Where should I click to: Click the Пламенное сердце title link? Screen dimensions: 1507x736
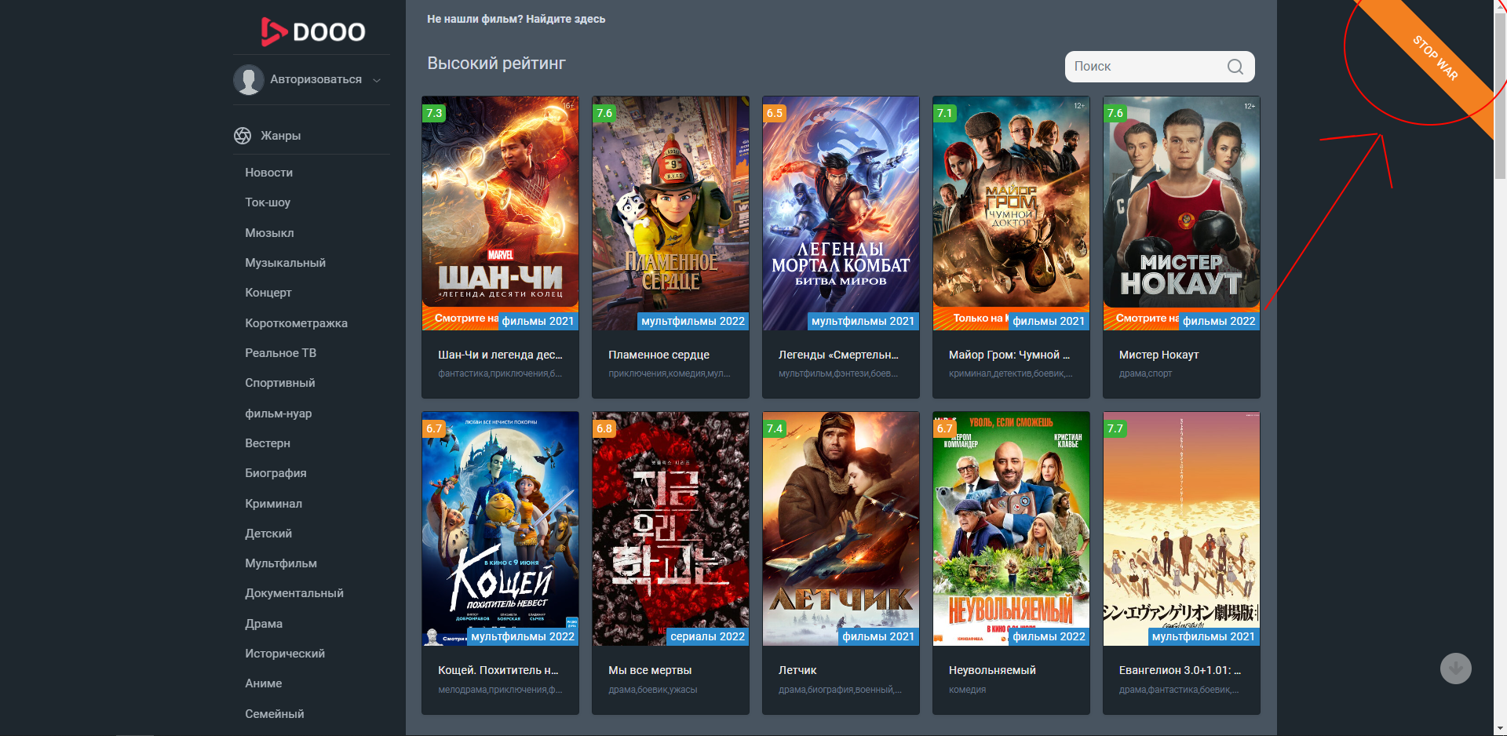[x=659, y=355]
